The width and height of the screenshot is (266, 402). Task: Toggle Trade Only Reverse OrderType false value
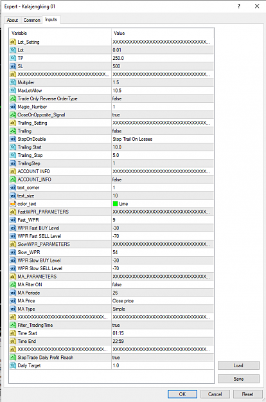(163, 98)
